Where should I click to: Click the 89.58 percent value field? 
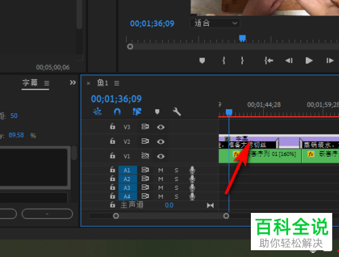16,135
